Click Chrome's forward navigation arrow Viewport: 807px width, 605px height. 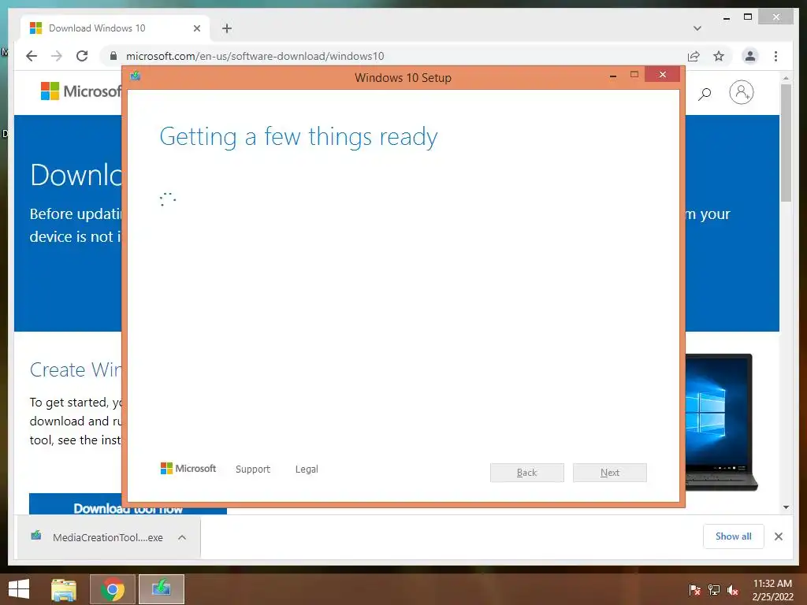pos(57,56)
